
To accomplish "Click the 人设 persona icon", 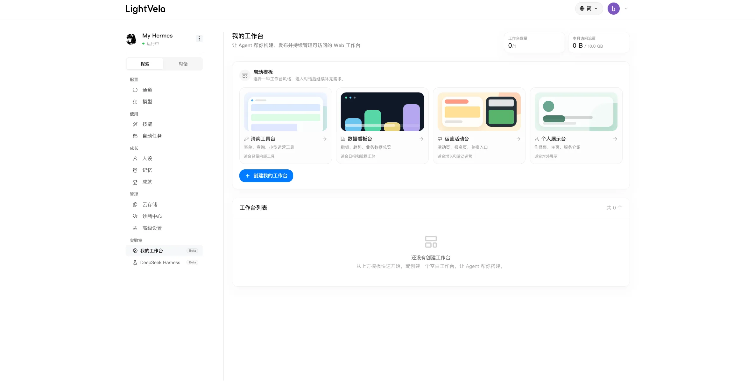I will point(135,159).
